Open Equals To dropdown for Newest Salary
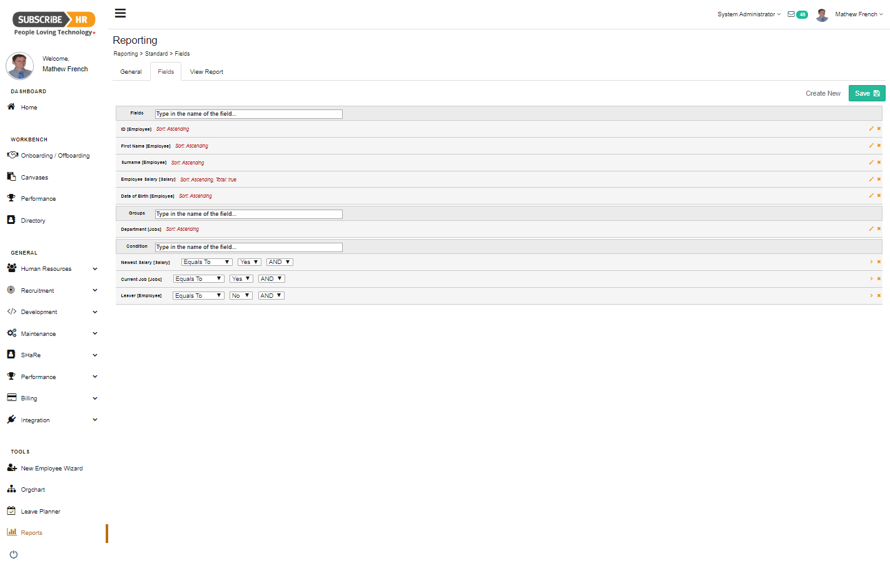This screenshot has width=890, height=563. pos(206,262)
